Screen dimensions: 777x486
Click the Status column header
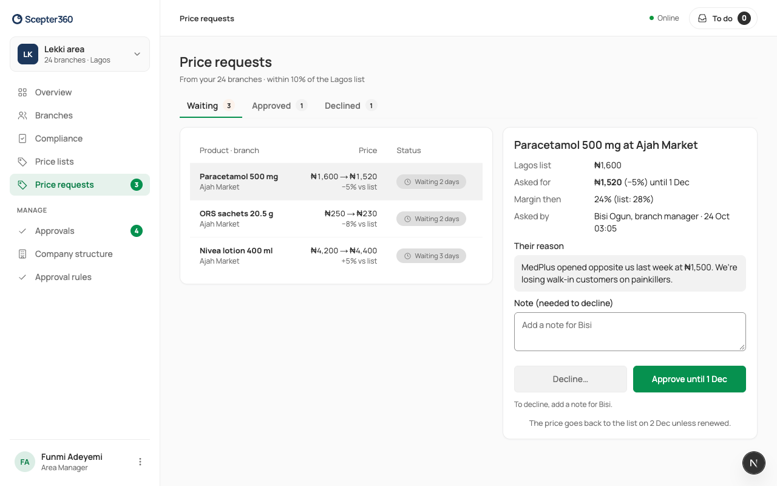click(x=409, y=151)
